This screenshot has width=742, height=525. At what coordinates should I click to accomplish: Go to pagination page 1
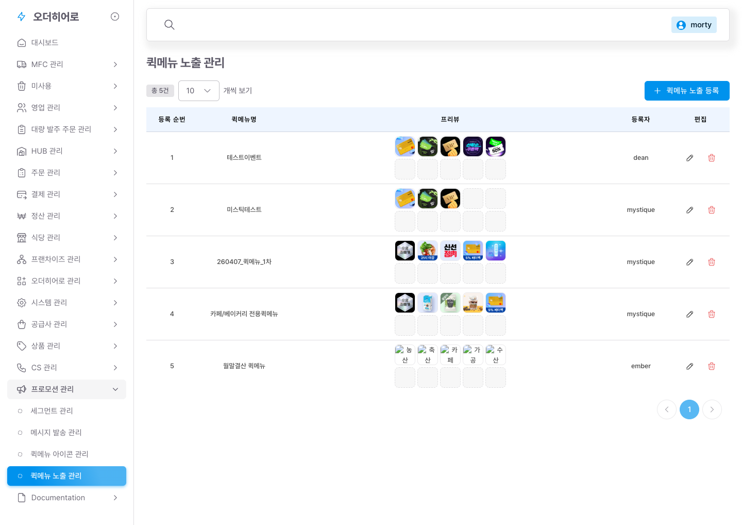click(x=689, y=409)
